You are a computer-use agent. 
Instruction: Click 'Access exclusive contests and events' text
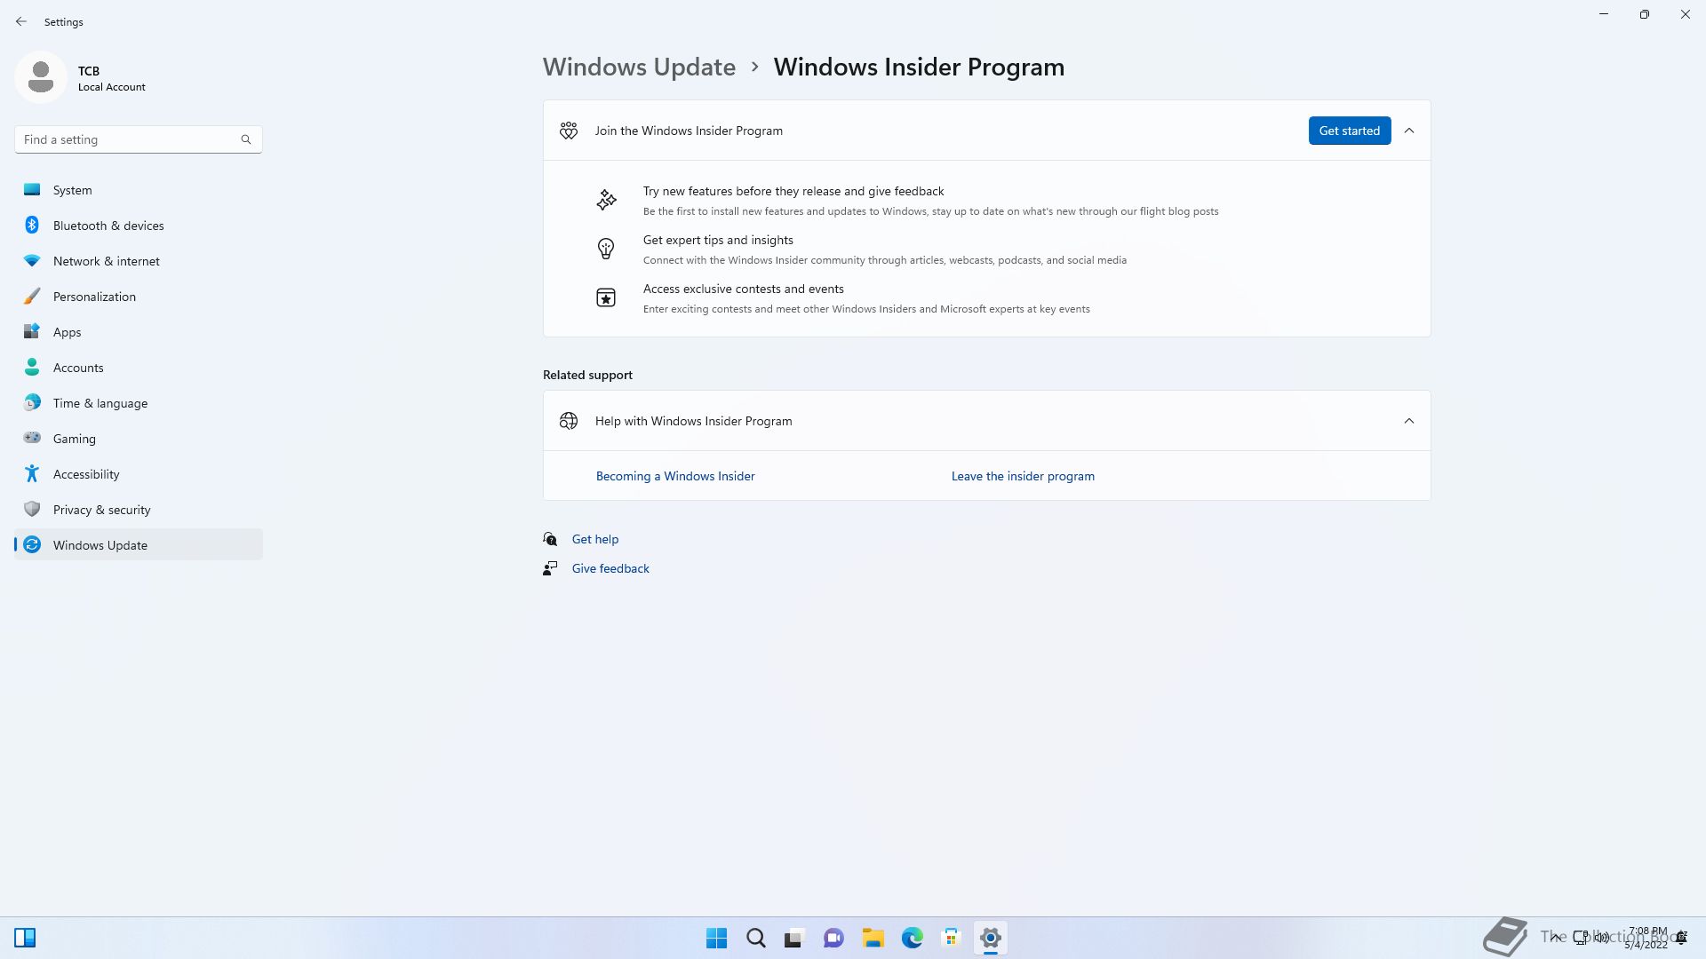(x=744, y=289)
